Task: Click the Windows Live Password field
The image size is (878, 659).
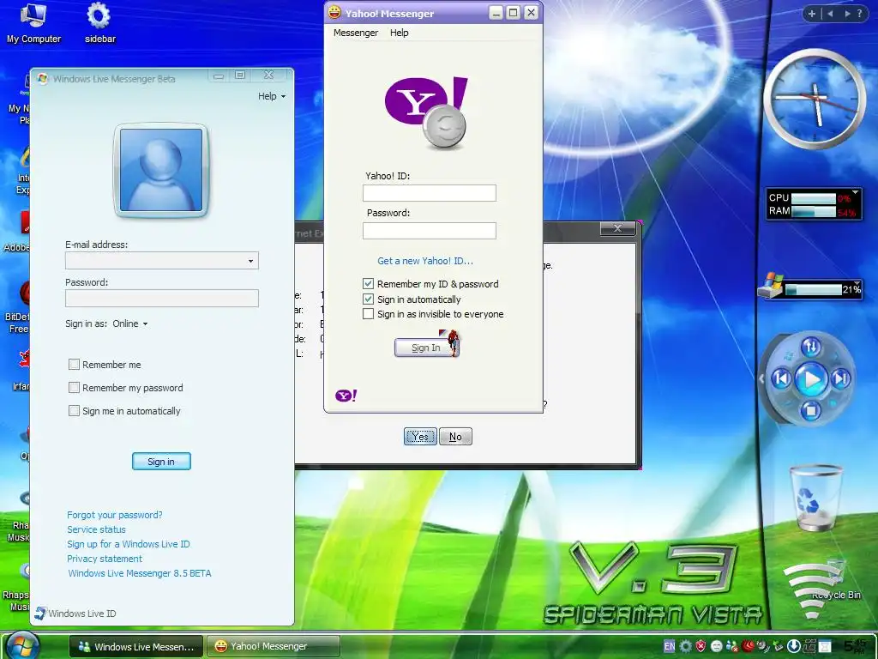Action: click(x=162, y=298)
